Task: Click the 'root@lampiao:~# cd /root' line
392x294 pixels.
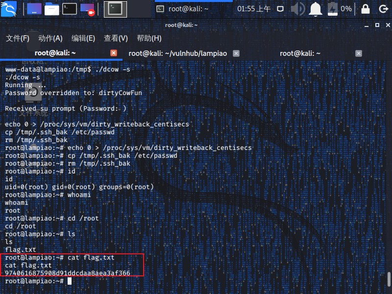Action: tap(52, 218)
